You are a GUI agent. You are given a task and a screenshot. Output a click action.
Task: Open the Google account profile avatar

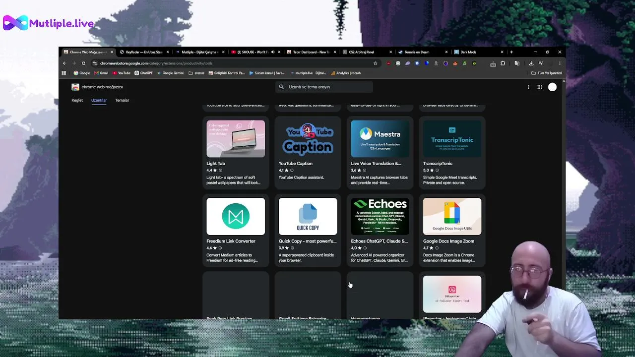pyautogui.click(x=552, y=87)
